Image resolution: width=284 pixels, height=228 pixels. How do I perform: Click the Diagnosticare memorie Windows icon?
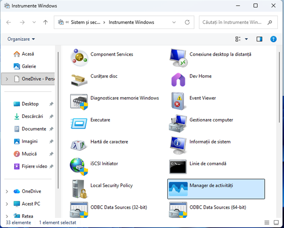(x=79, y=101)
